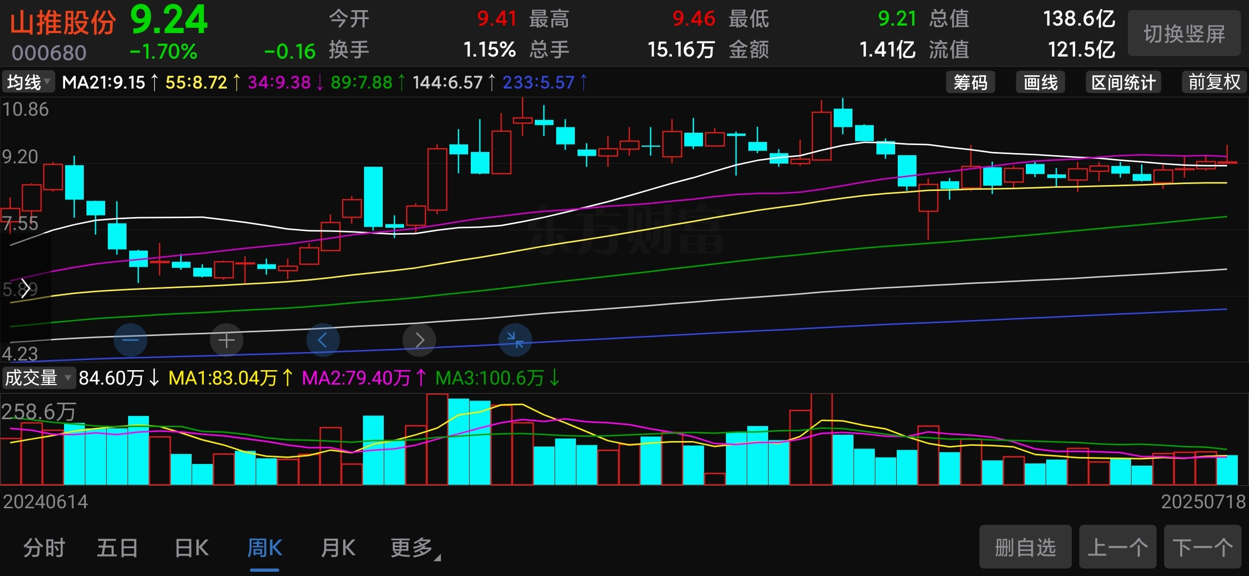Click price change value -0.16
The height and width of the screenshot is (576, 1249).
pos(290,52)
